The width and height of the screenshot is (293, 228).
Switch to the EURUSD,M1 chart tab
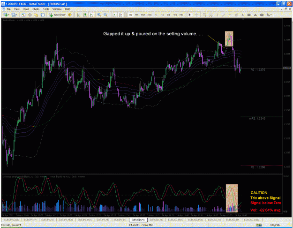[138, 220]
